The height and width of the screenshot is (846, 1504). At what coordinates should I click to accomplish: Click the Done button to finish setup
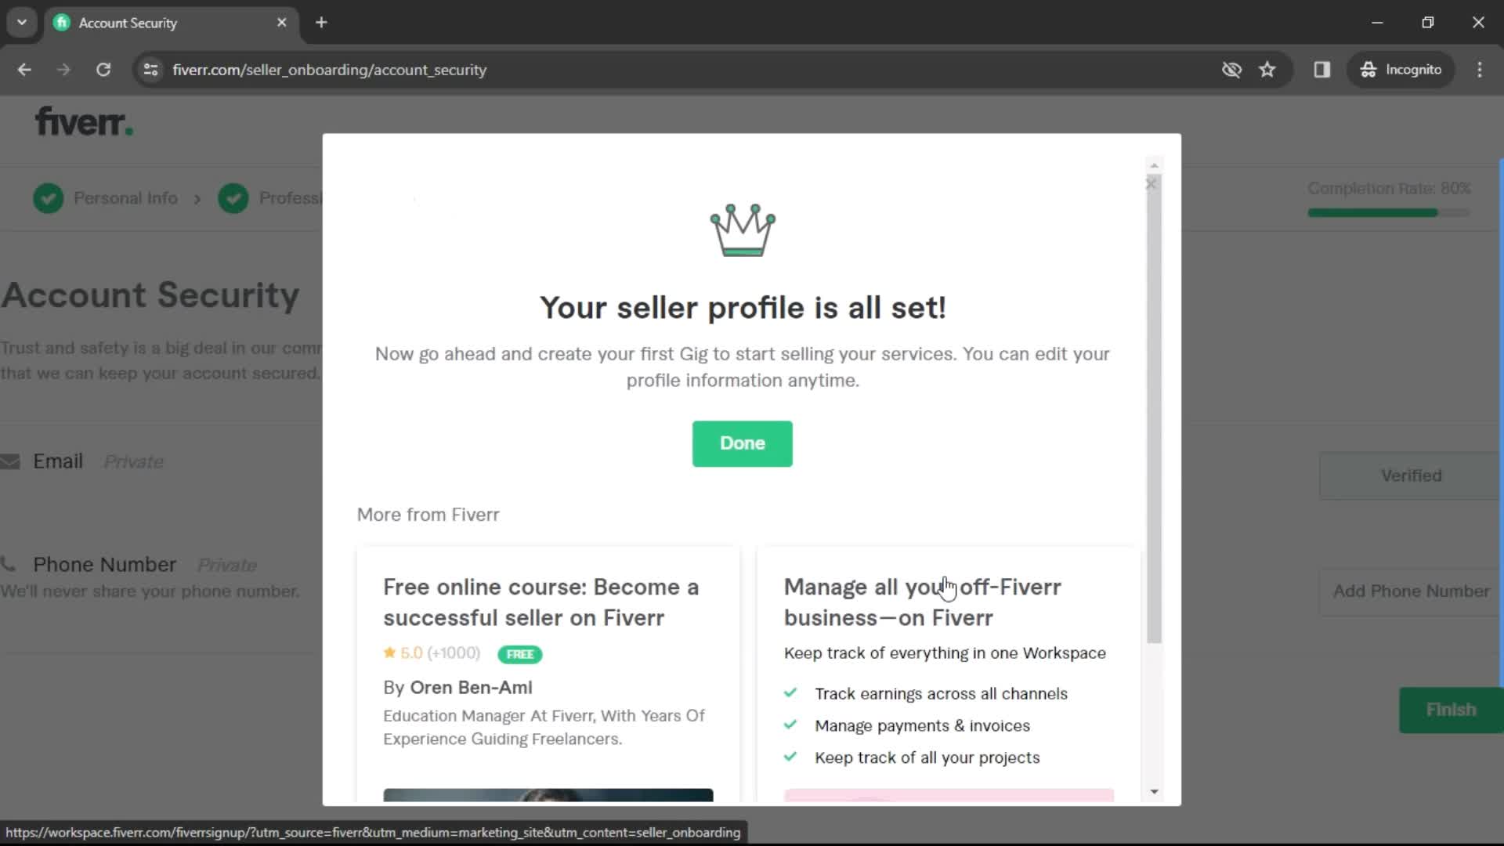[x=742, y=443]
